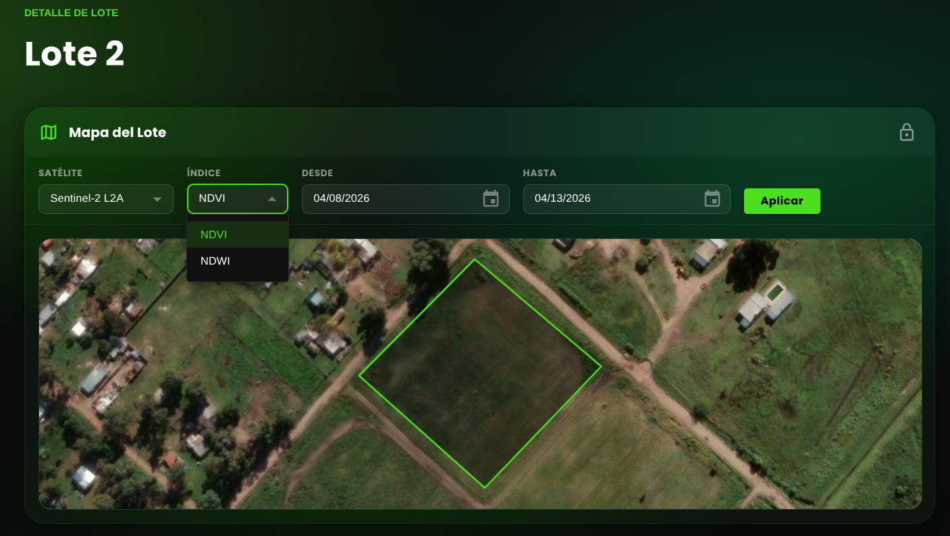Open the Satélite selector
This screenshot has height=536, width=950.
click(106, 199)
